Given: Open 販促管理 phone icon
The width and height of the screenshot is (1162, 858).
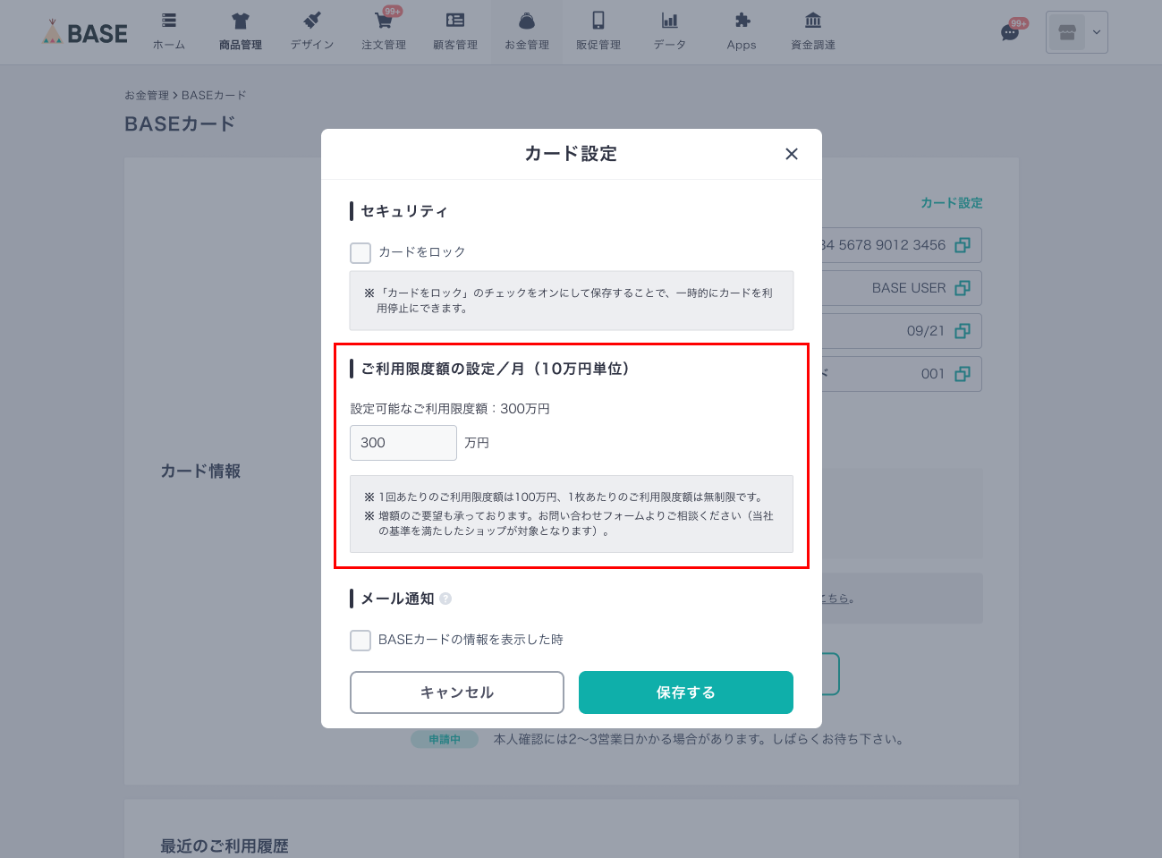Looking at the screenshot, I should pyautogui.click(x=598, y=21).
